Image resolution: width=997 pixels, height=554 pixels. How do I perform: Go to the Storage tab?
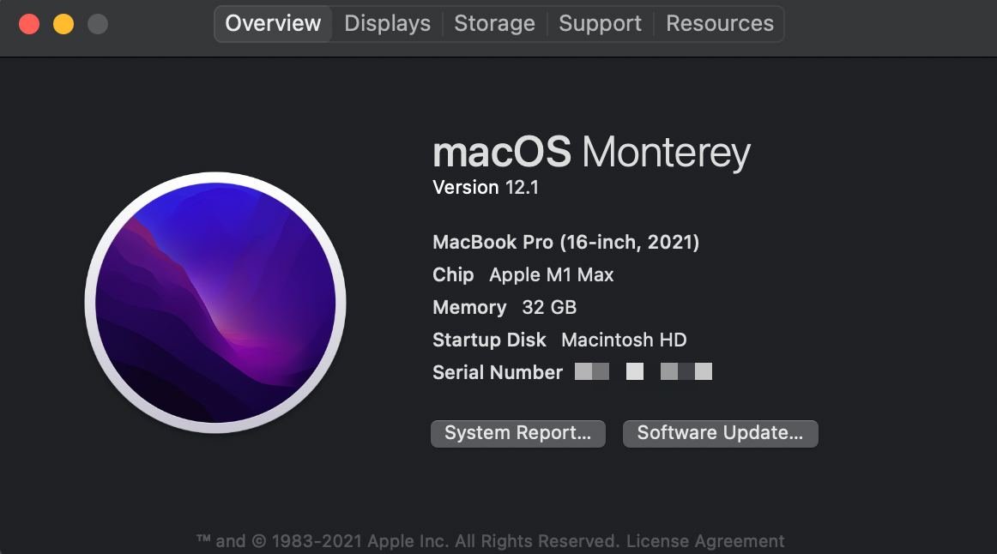click(x=495, y=23)
